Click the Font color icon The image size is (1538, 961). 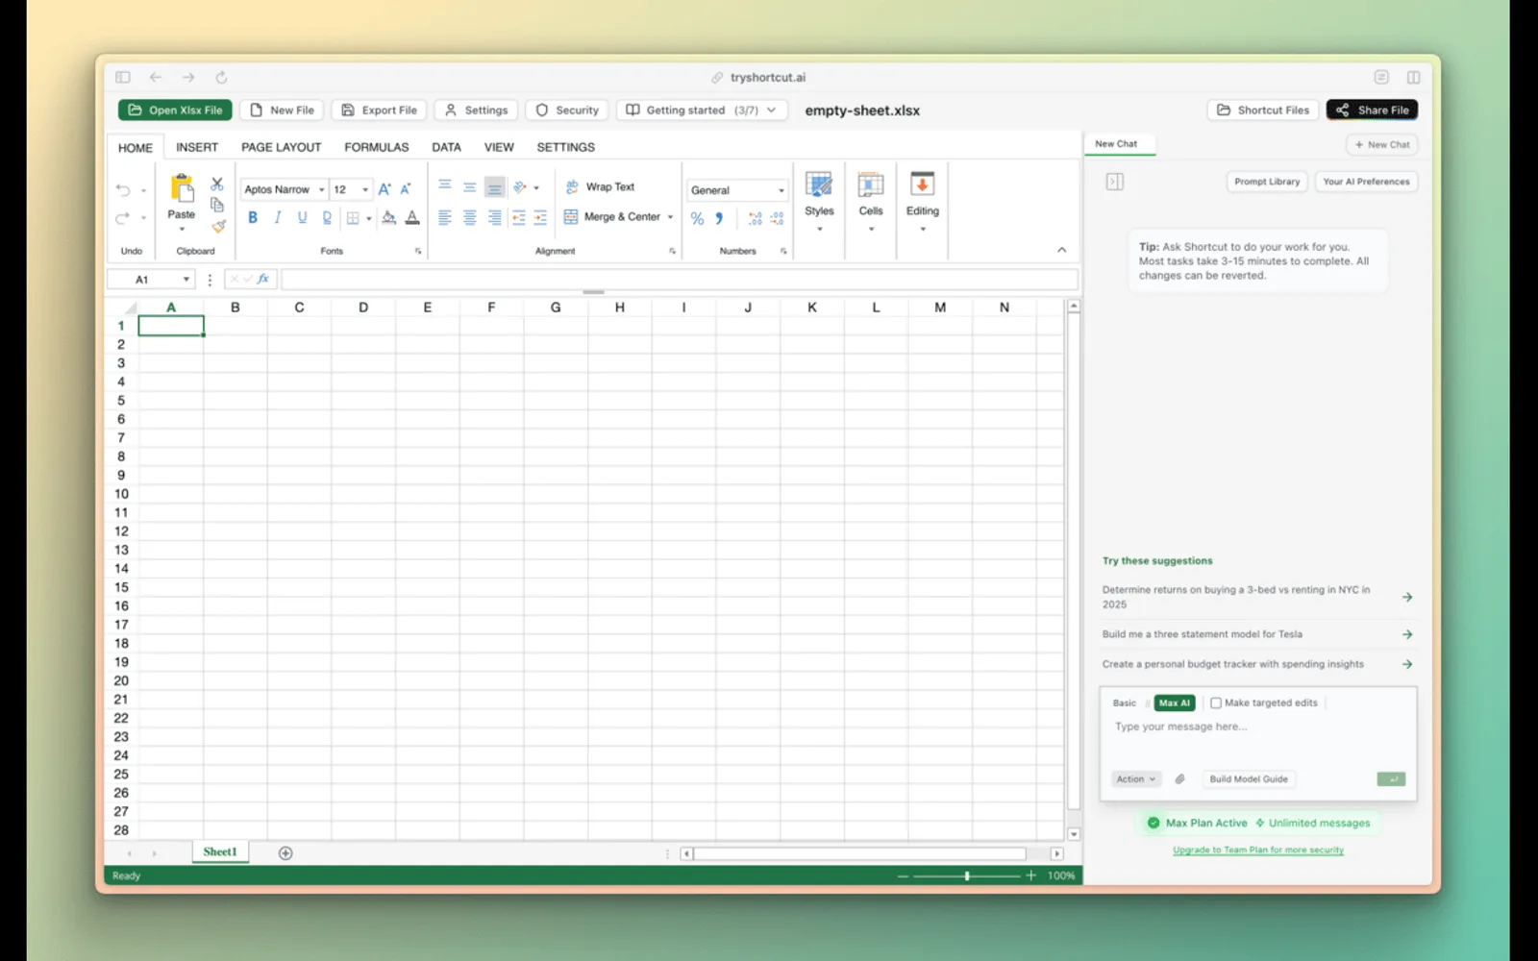(x=412, y=218)
